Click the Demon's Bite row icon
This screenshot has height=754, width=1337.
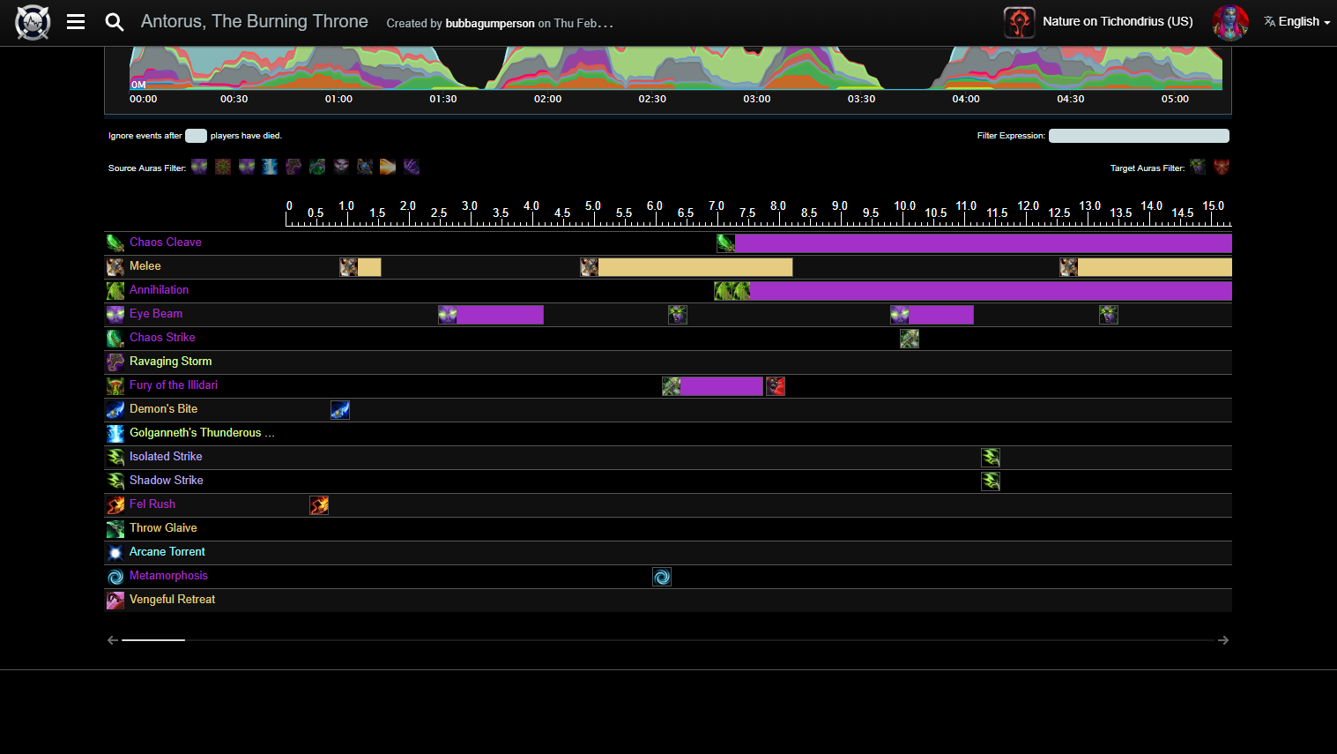115,409
